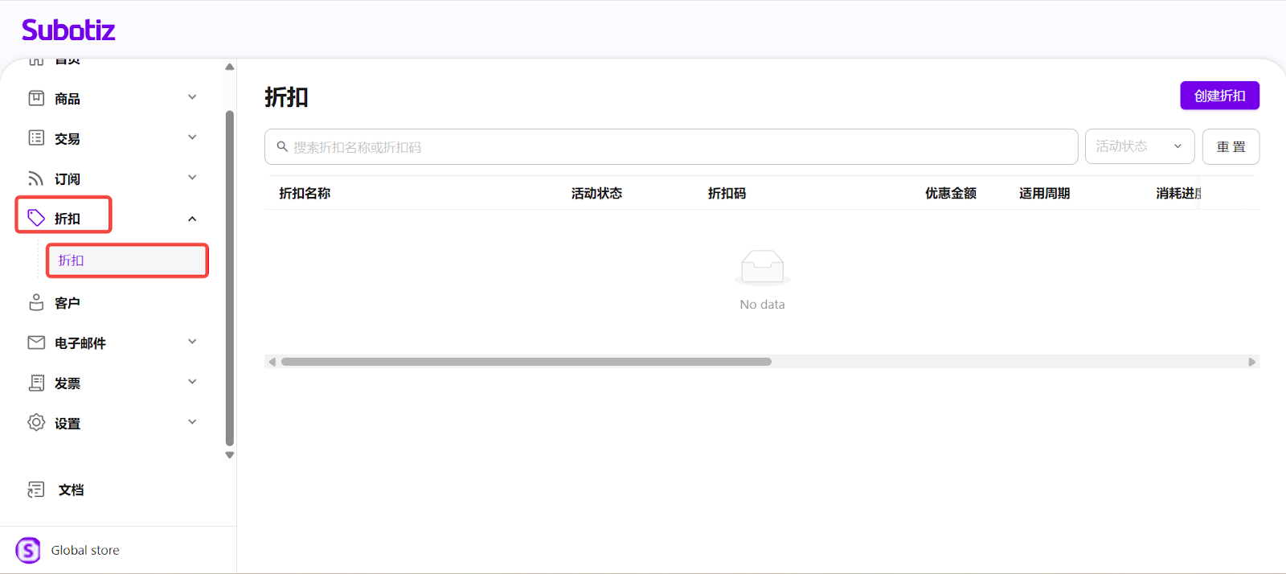This screenshot has width=1286, height=574.
Task: Open the 活动状态 filter dropdown
Action: coord(1139,146)
